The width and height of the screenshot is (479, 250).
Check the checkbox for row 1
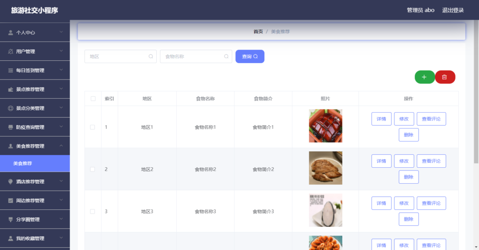pos(93,127)
